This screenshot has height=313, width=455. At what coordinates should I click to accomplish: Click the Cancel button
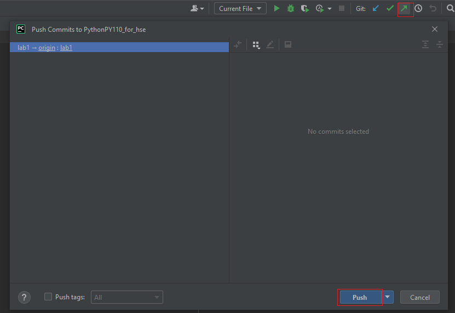tap(419, 297)
